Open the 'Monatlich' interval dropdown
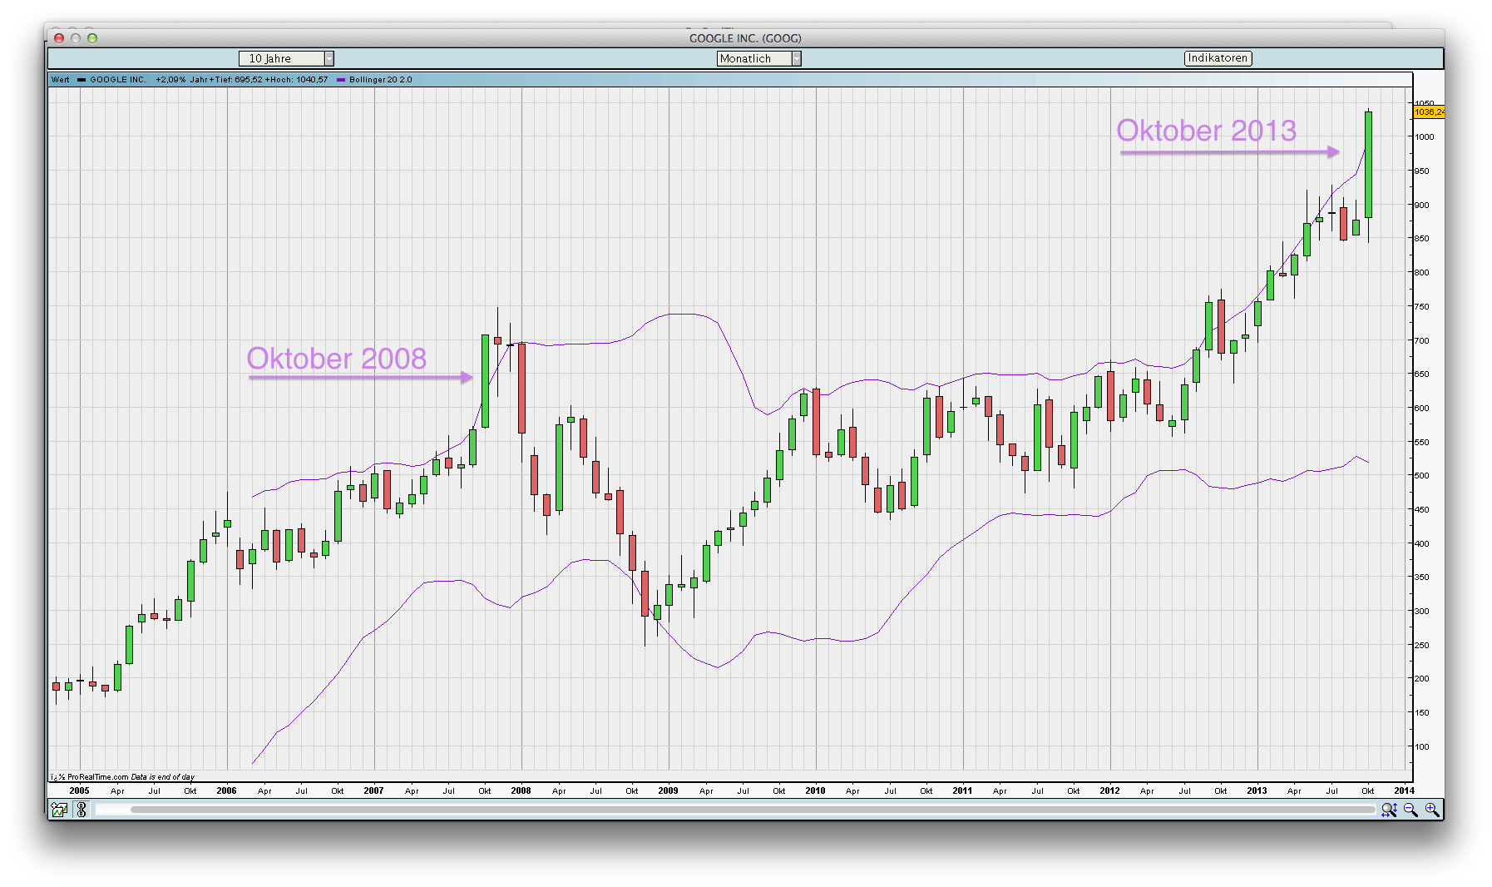The width and height of the screenshot is (1492, 887). [x=758, y=58]
